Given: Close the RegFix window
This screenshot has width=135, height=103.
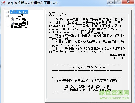Looking at the screenshot, I should [x=128, y=2].
